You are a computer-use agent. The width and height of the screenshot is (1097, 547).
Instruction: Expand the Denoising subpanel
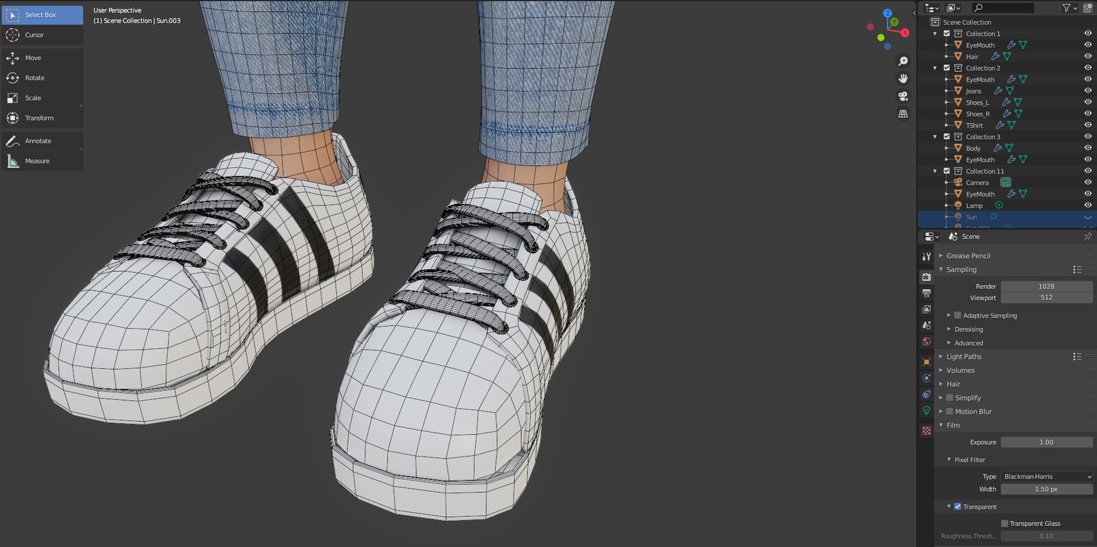[950, 329]
